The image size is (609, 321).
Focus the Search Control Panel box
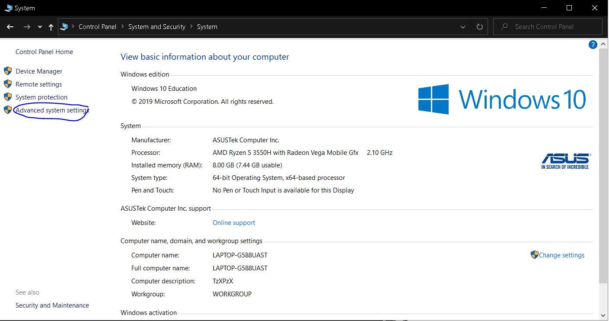[x=548, y=27]
